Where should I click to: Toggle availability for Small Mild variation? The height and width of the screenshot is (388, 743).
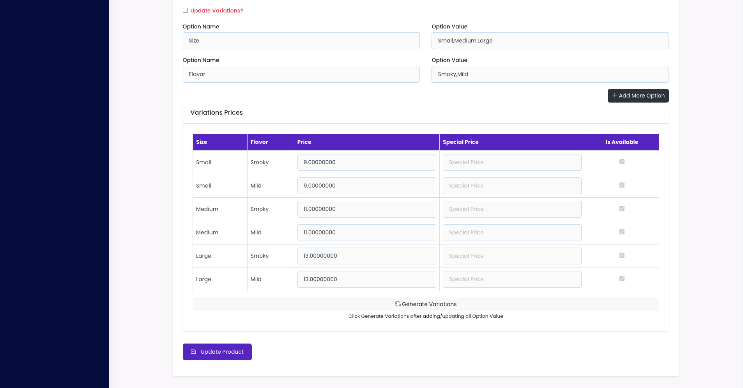(x=622, y=185)
